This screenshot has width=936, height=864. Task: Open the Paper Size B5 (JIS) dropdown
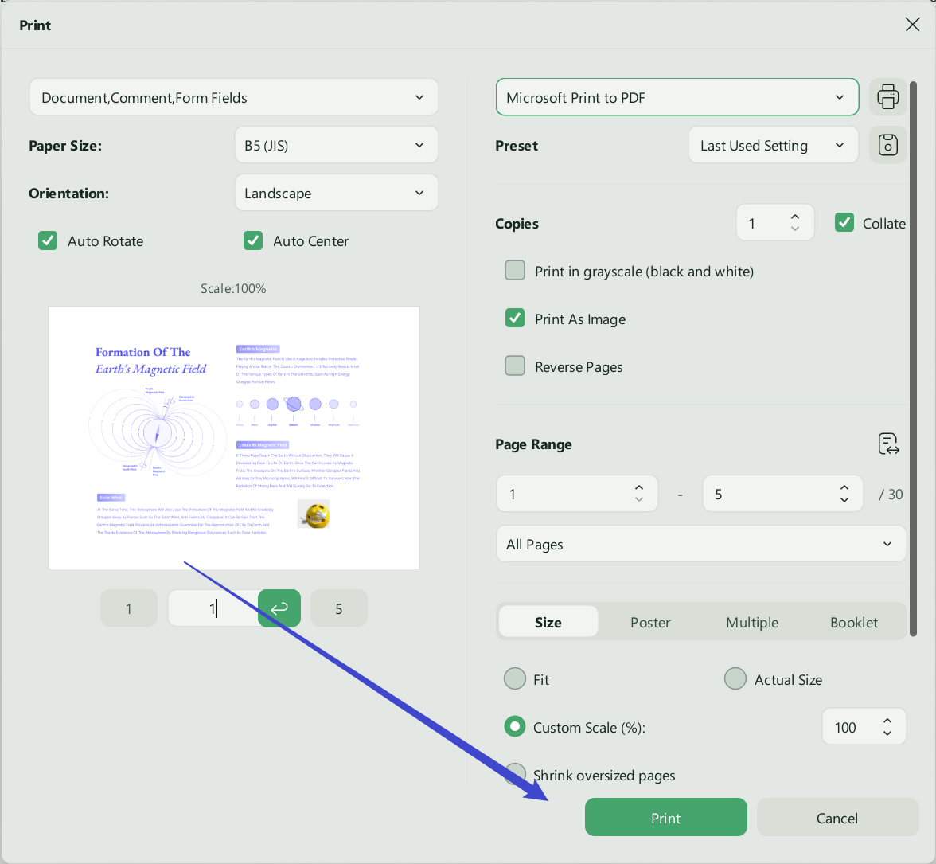coord(336,145)
